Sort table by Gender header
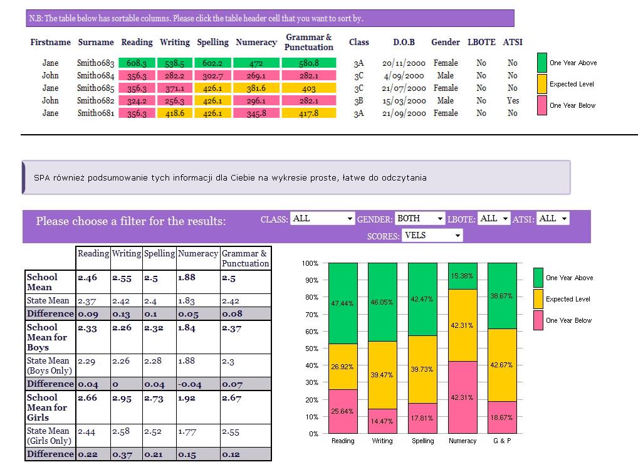638x467 pixels. (446, 42)
